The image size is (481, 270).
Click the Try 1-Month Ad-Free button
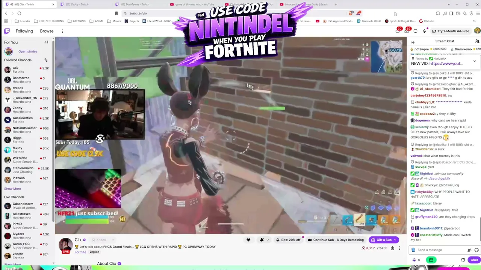pyautogui.click(x=451, y=31)
